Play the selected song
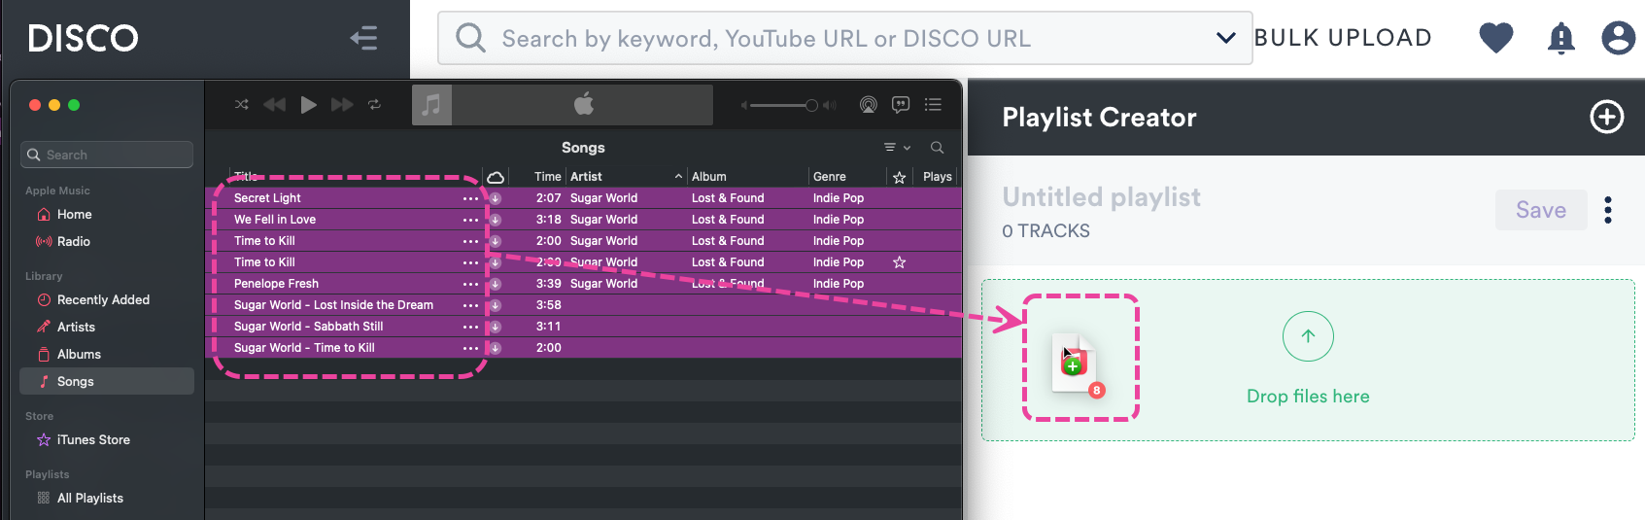 (308, 104)
